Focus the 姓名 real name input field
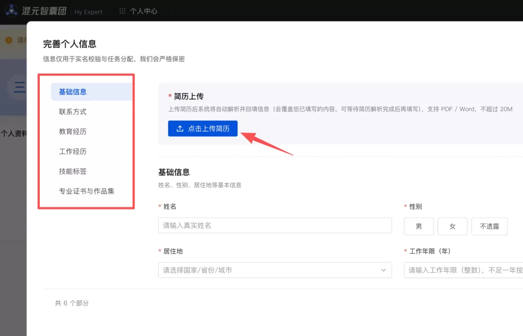Screen dimensions: 523x336 pyautogui.click(x=275, y=225)
